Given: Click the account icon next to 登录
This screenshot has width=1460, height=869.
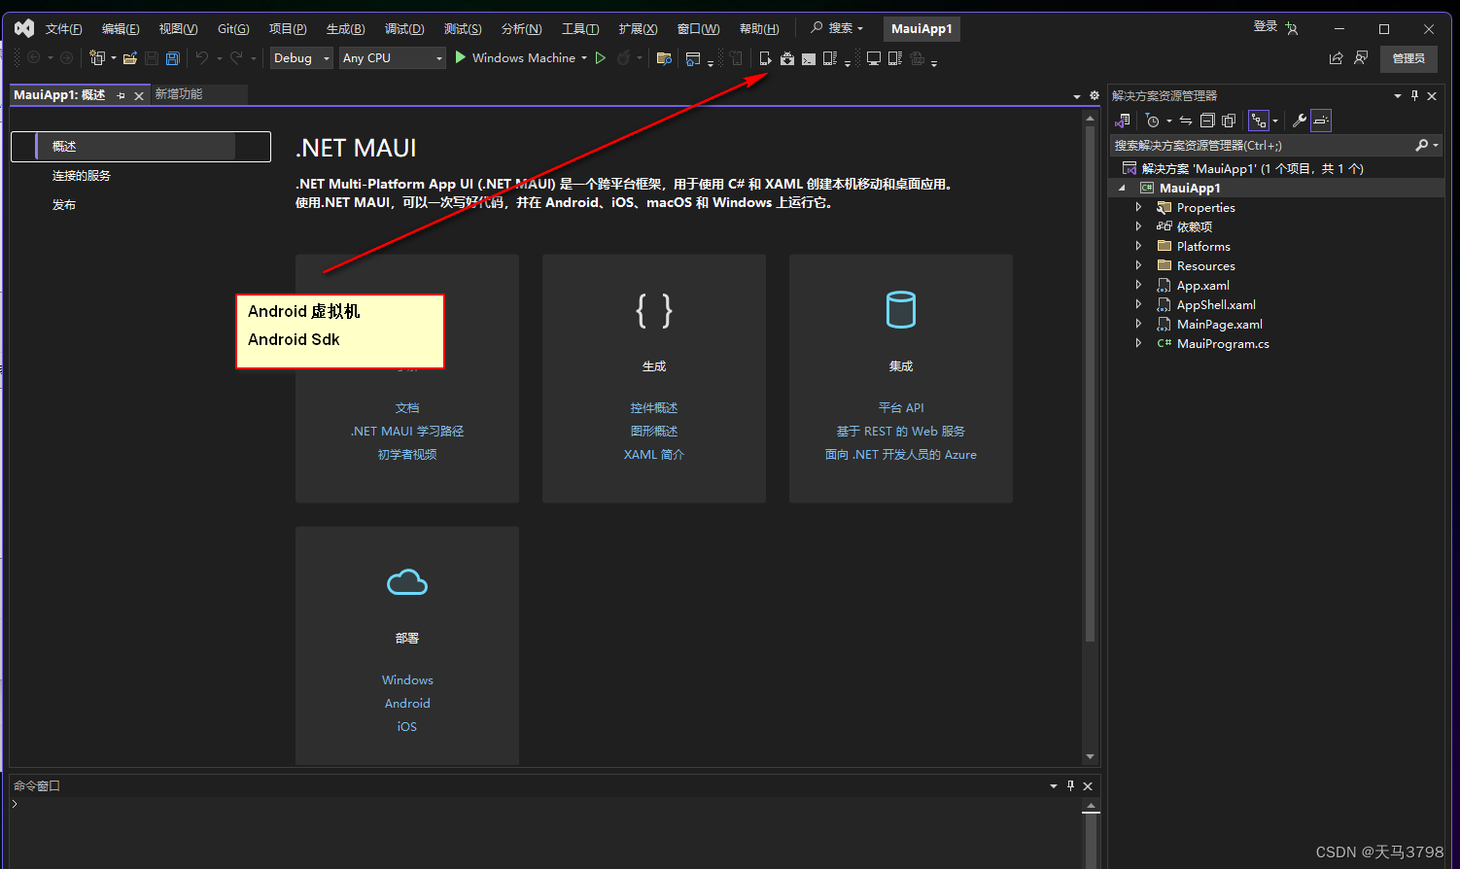Looking at the screenshot, I should point(1292,28).
